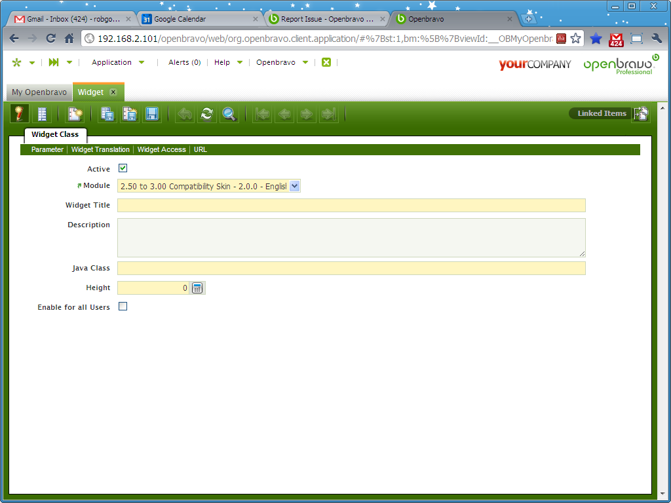Switch to My Openbravo tab

tap(39, 92)
